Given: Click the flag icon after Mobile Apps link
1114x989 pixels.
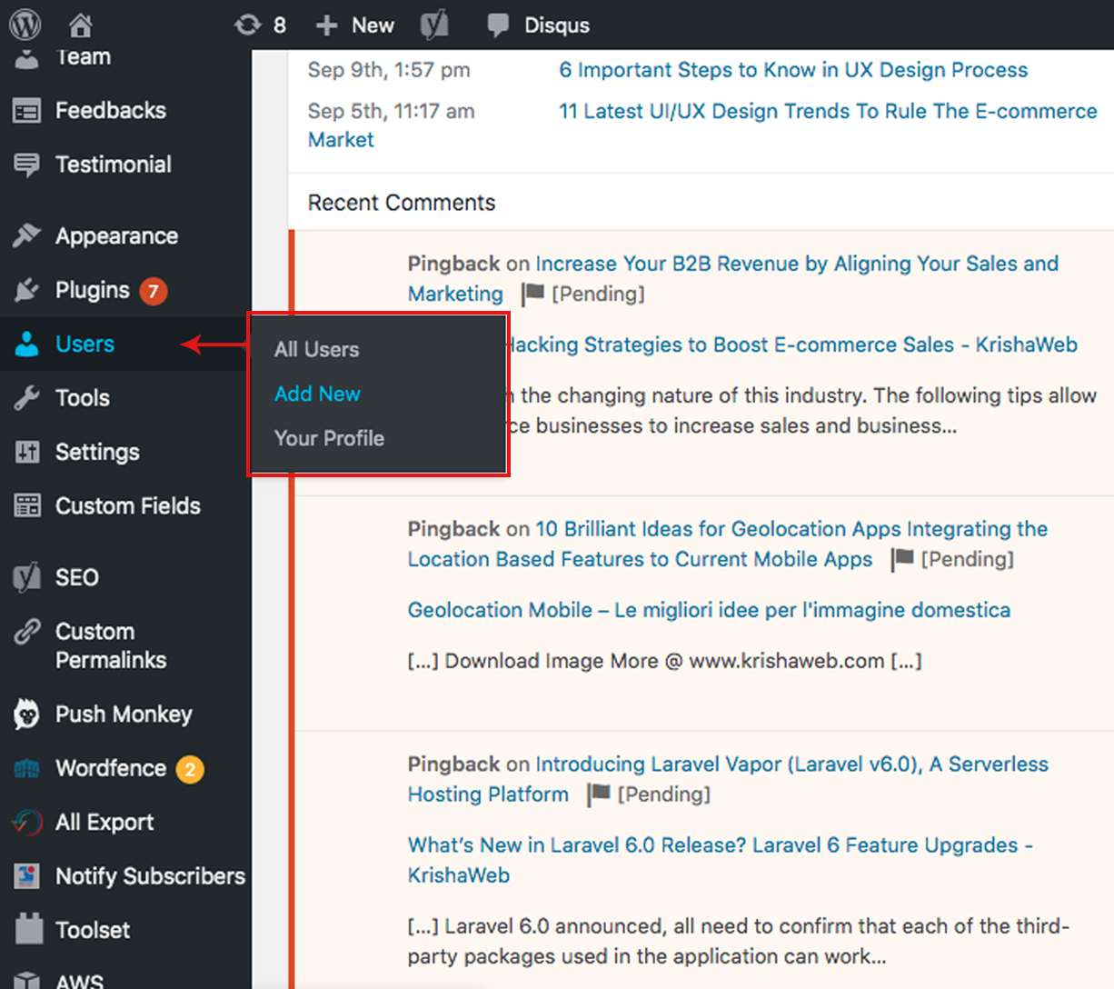Looking at the screenshot, I should tap(901, 559).
